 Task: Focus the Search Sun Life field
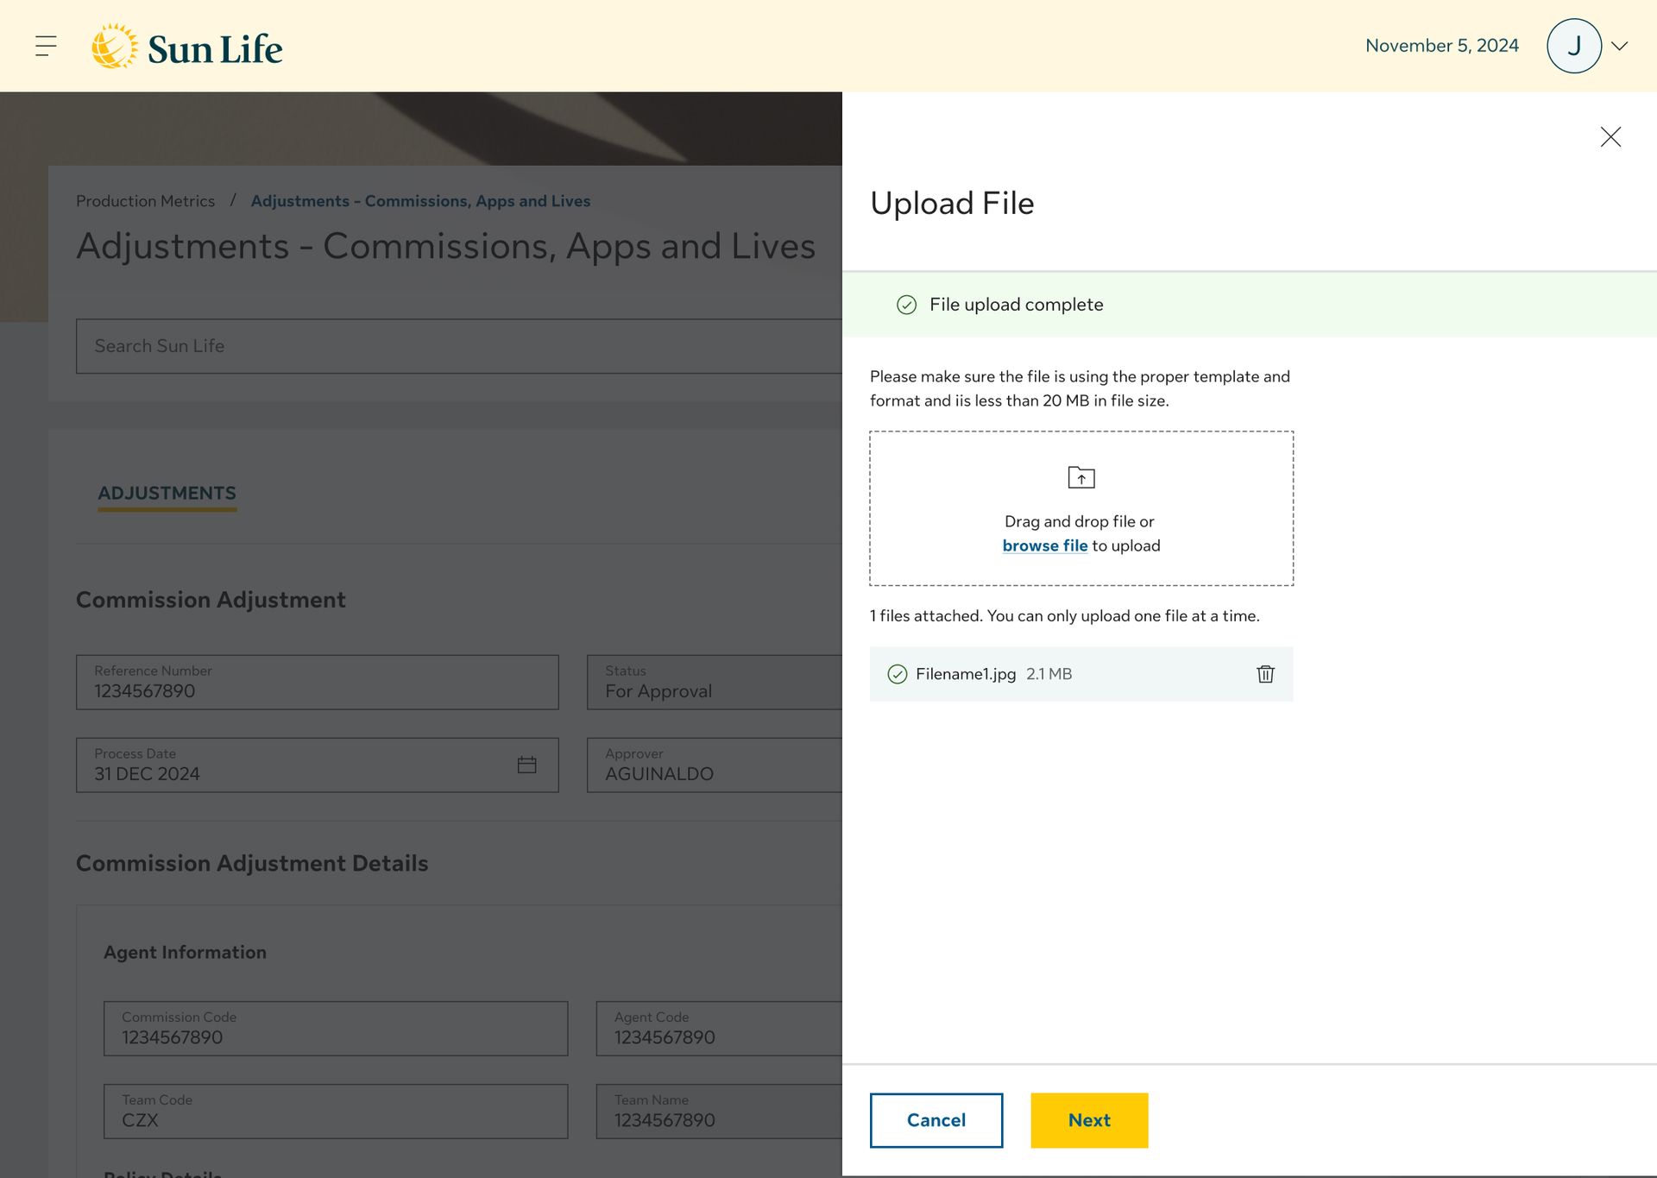(459, 346)
